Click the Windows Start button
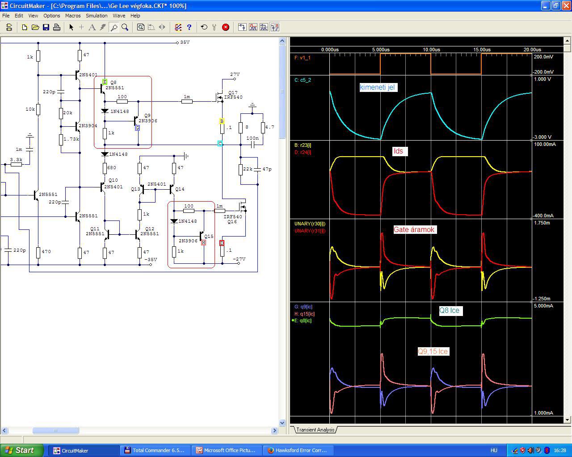This screenshot has height=457, width=572. [x=21, y=450]
